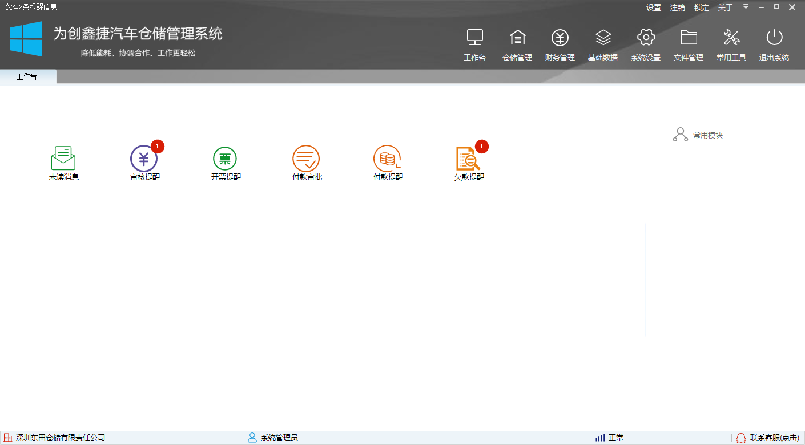Screen dimensions: 805x445
Task: Switch to the 工作台 tab
Action: [x=28, y=76]
